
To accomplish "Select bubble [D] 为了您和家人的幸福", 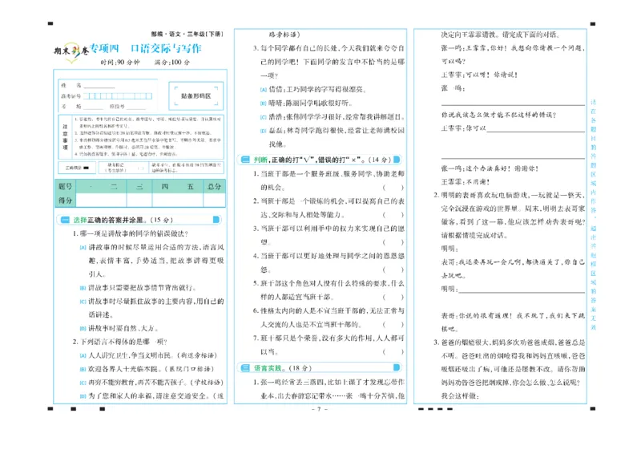I will [x=83, y=396].
